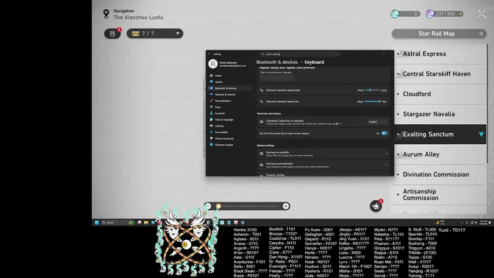Click the reserved power counter showing 0
Screen dimensions: 494x278
(405, 14)
